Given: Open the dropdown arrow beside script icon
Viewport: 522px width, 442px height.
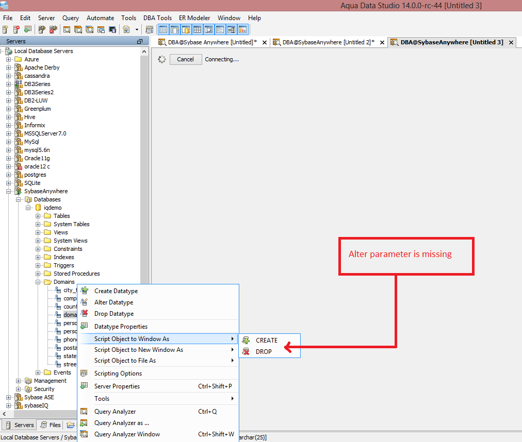Looking at the screenshot, I should click(137, 29).
